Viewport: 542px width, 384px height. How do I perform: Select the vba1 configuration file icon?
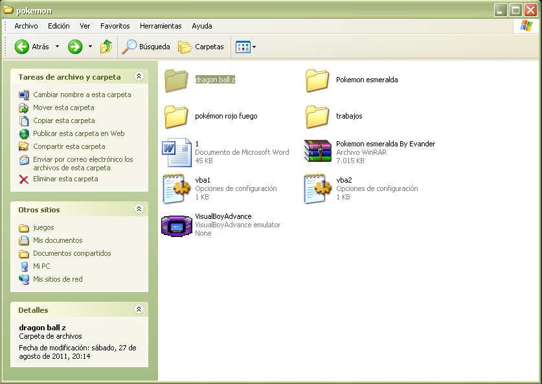(x=176, y=188)
